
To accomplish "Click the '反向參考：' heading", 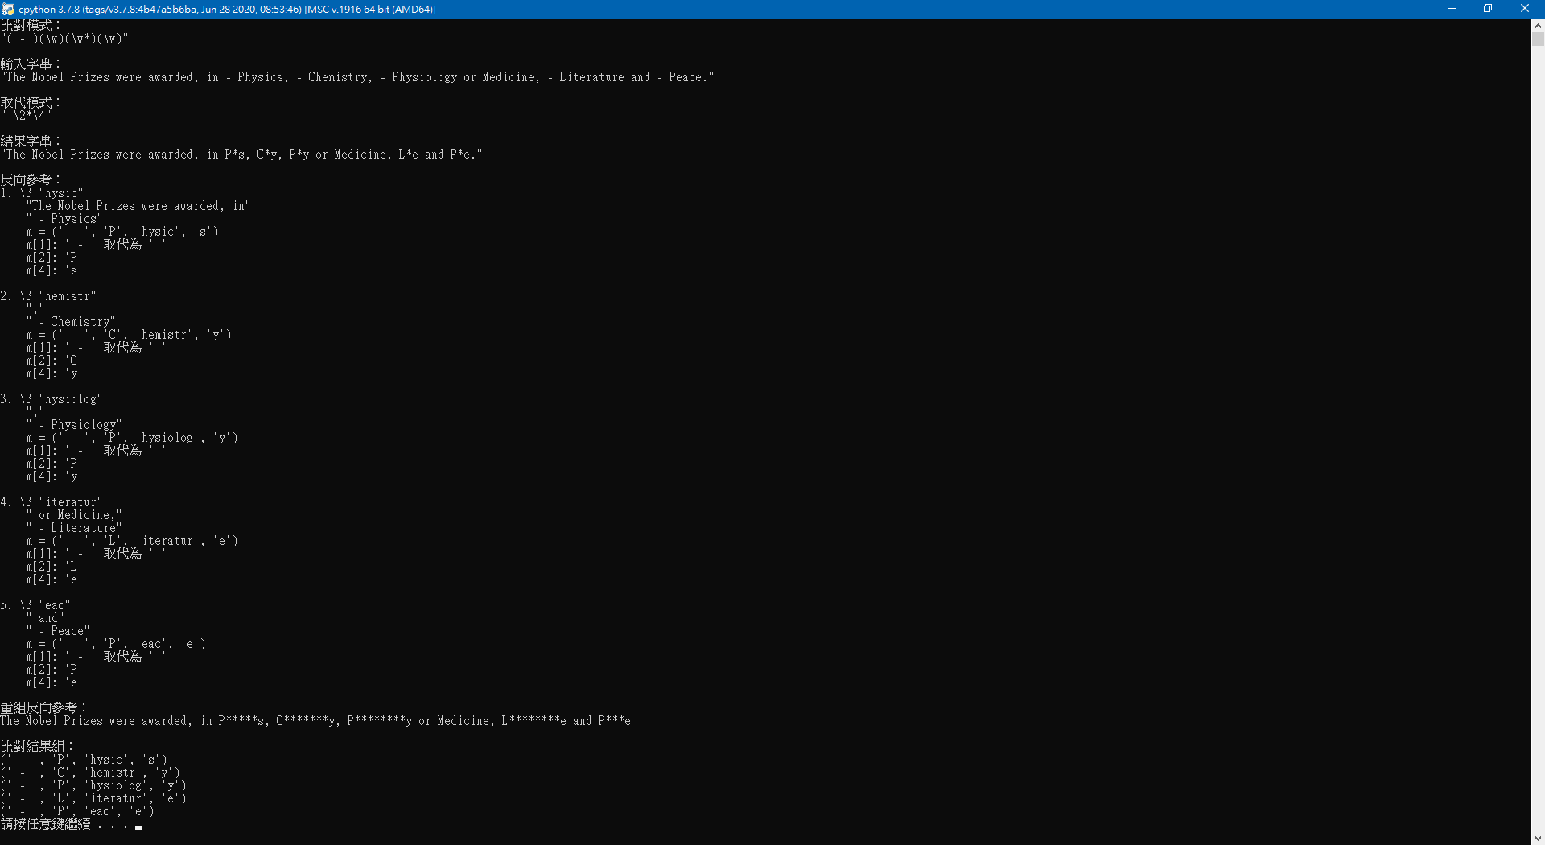I will 31,180.
